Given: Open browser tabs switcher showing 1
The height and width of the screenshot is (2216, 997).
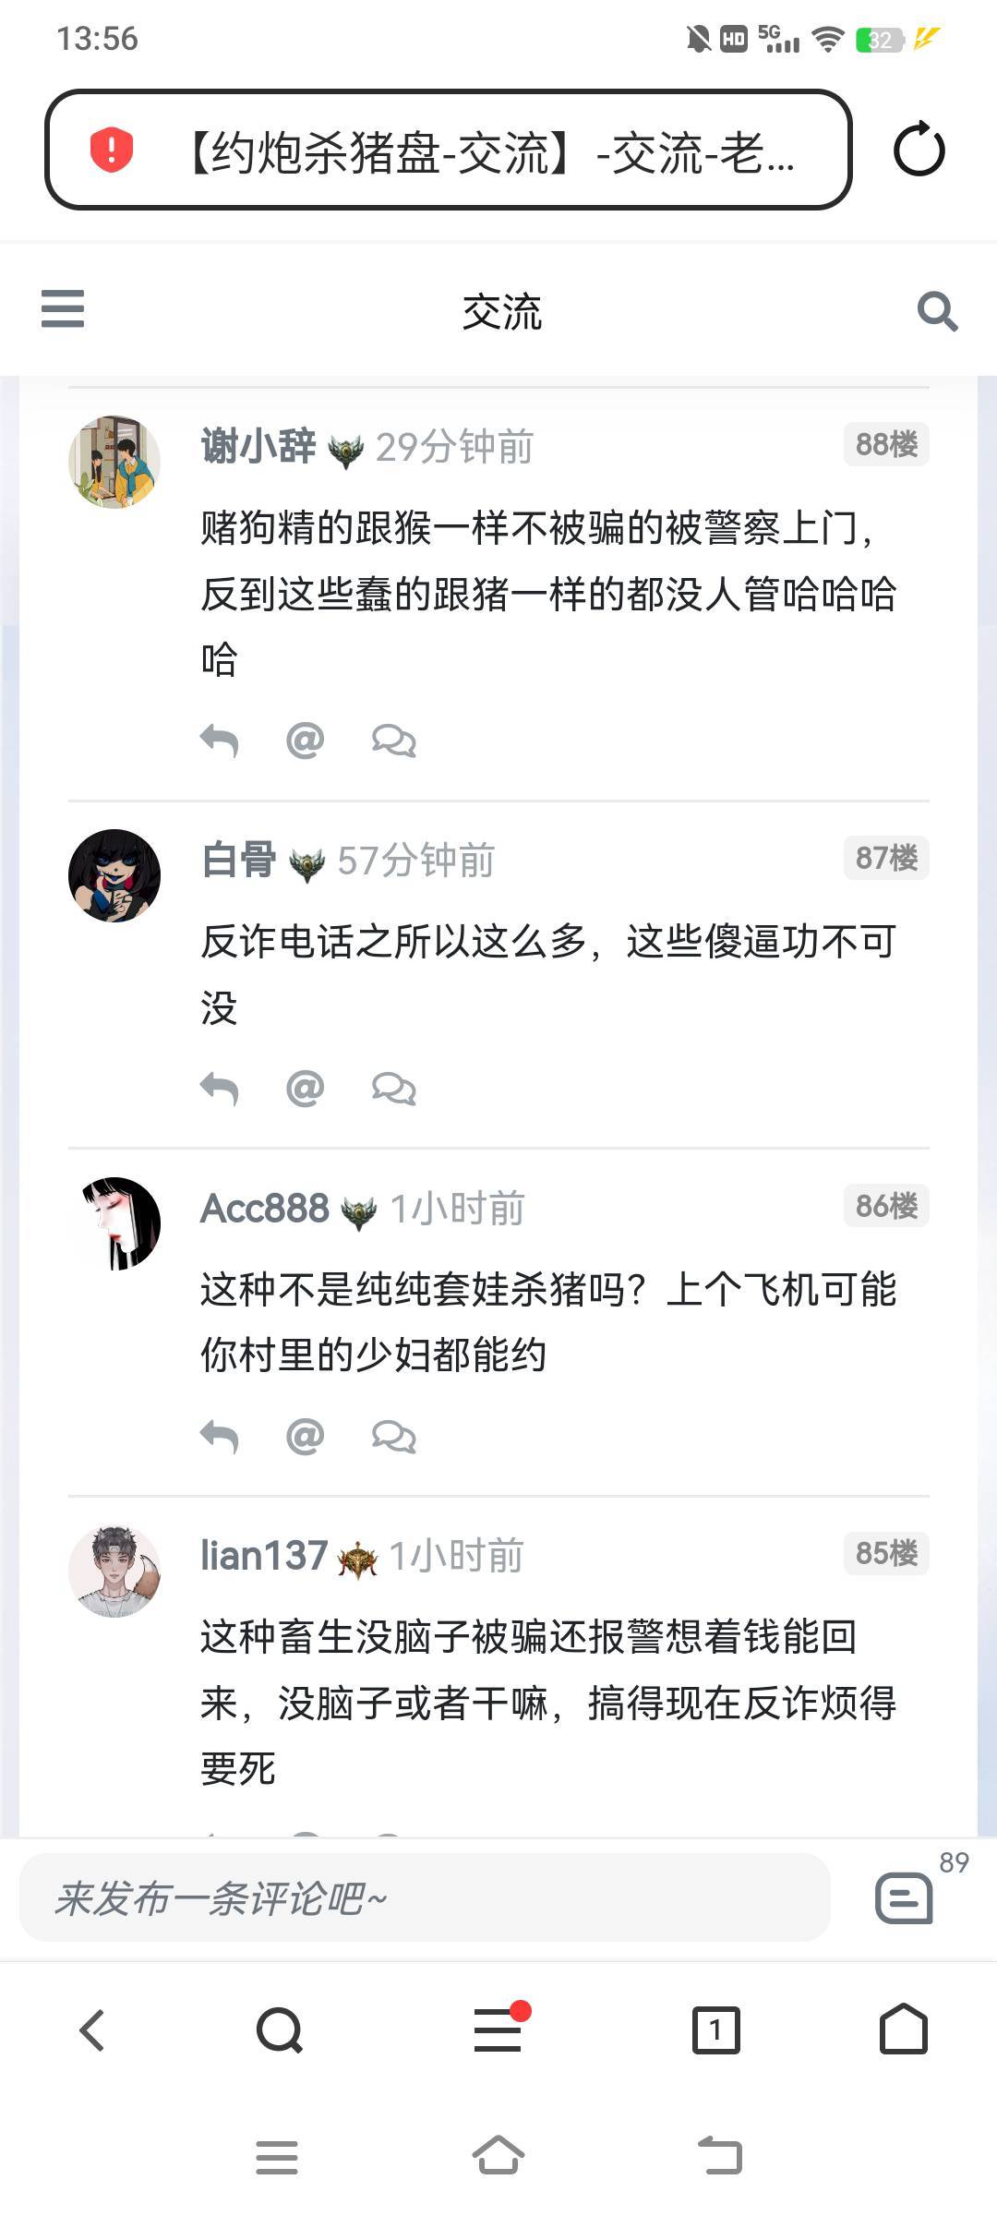Looking at the screenshot, I should [715, 2030].
